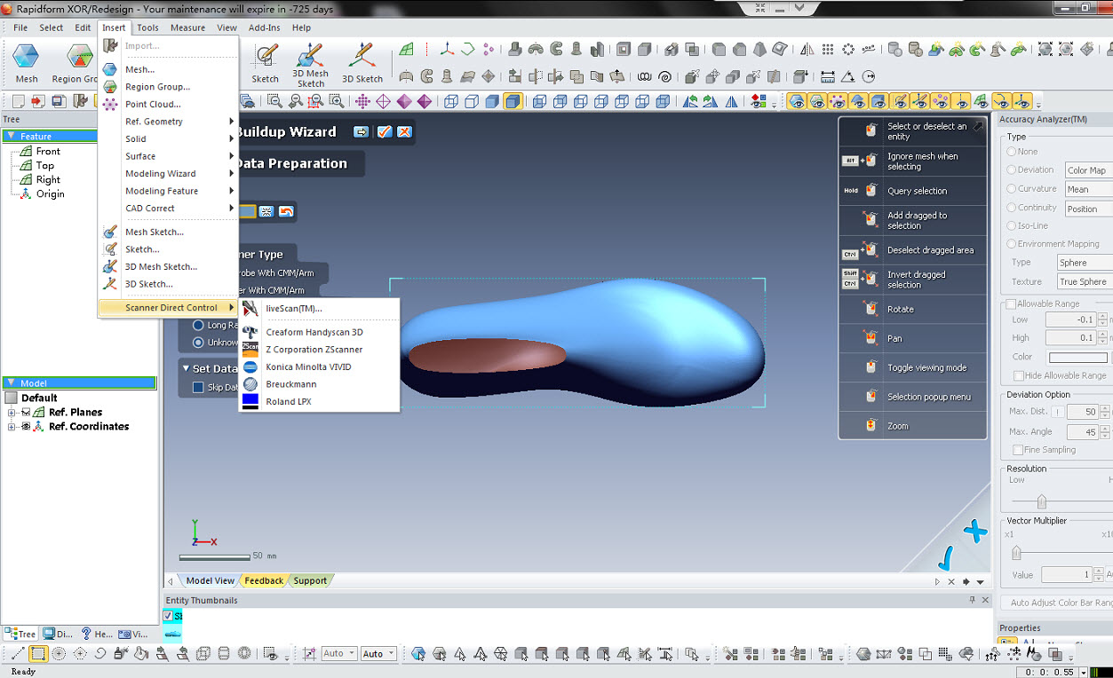Choose Konica Minolta VIVID scanner

(308, 367)
